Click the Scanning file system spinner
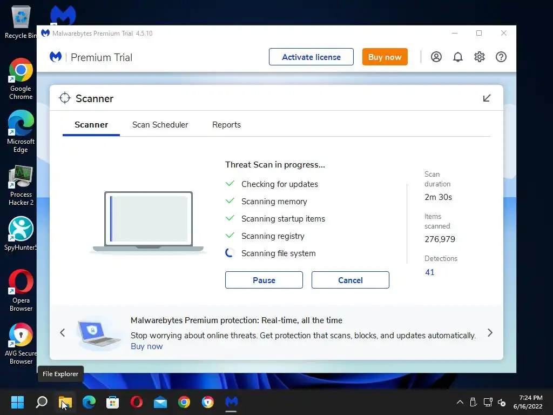553x415 pixels. coord(230,253)
